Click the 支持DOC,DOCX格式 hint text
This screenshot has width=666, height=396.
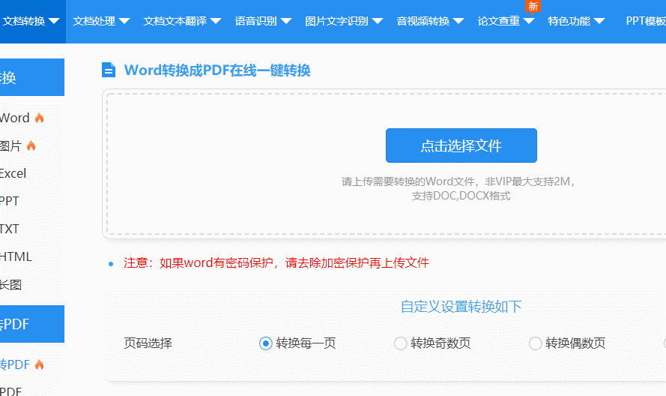point(461,196)
